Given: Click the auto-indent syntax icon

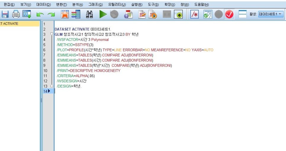Looking at the screenshot, I should [208, 14].
